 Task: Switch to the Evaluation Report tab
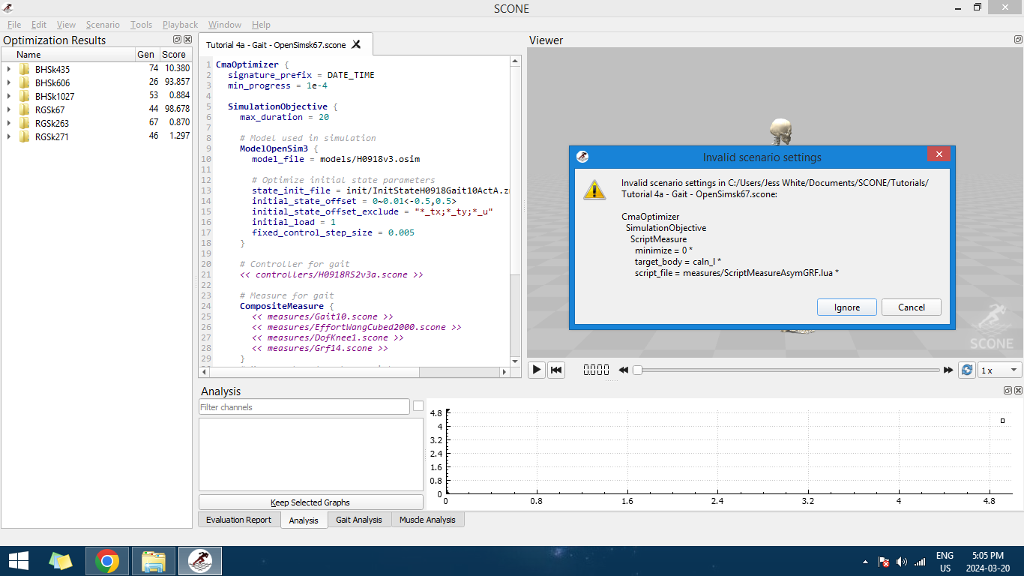click(x=239, y=520)
